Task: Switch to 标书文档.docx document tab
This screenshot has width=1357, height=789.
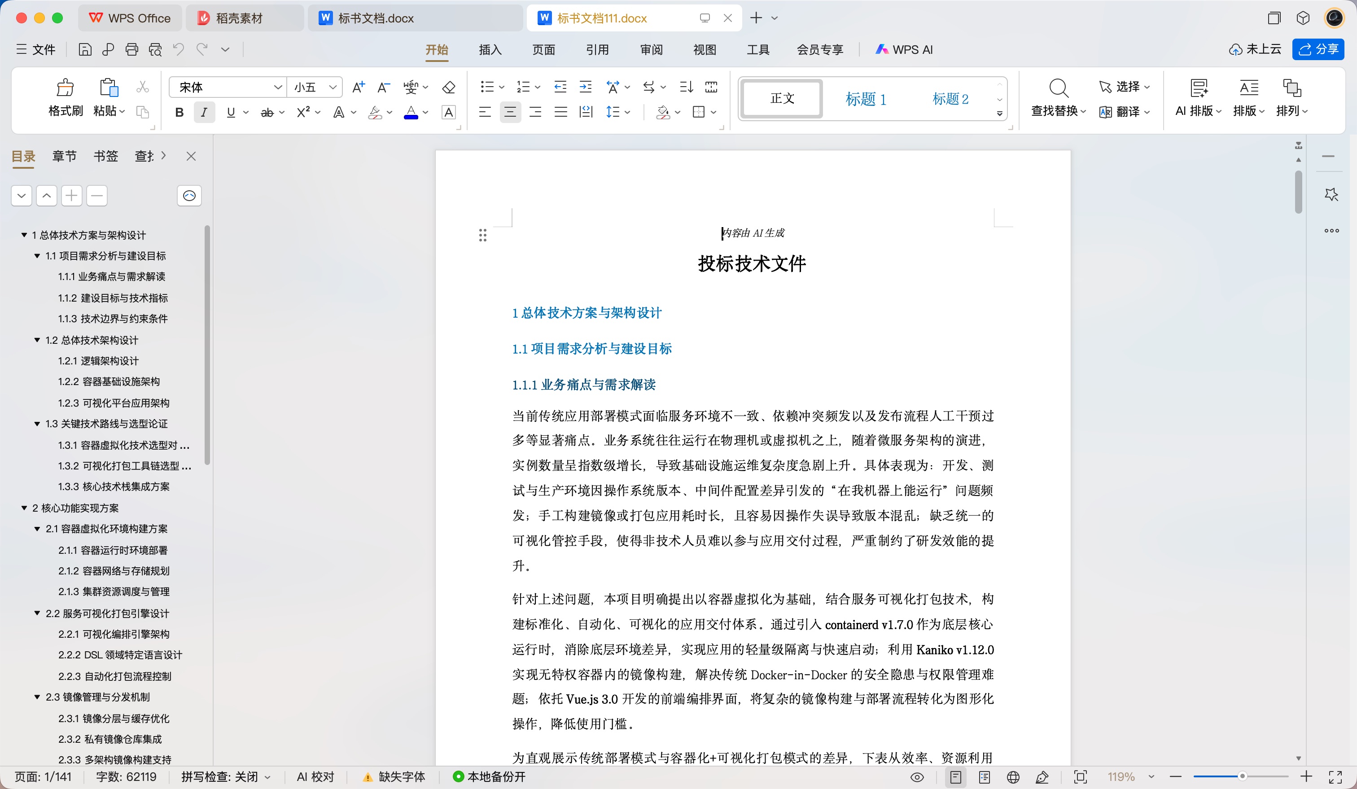Action: 416,18
